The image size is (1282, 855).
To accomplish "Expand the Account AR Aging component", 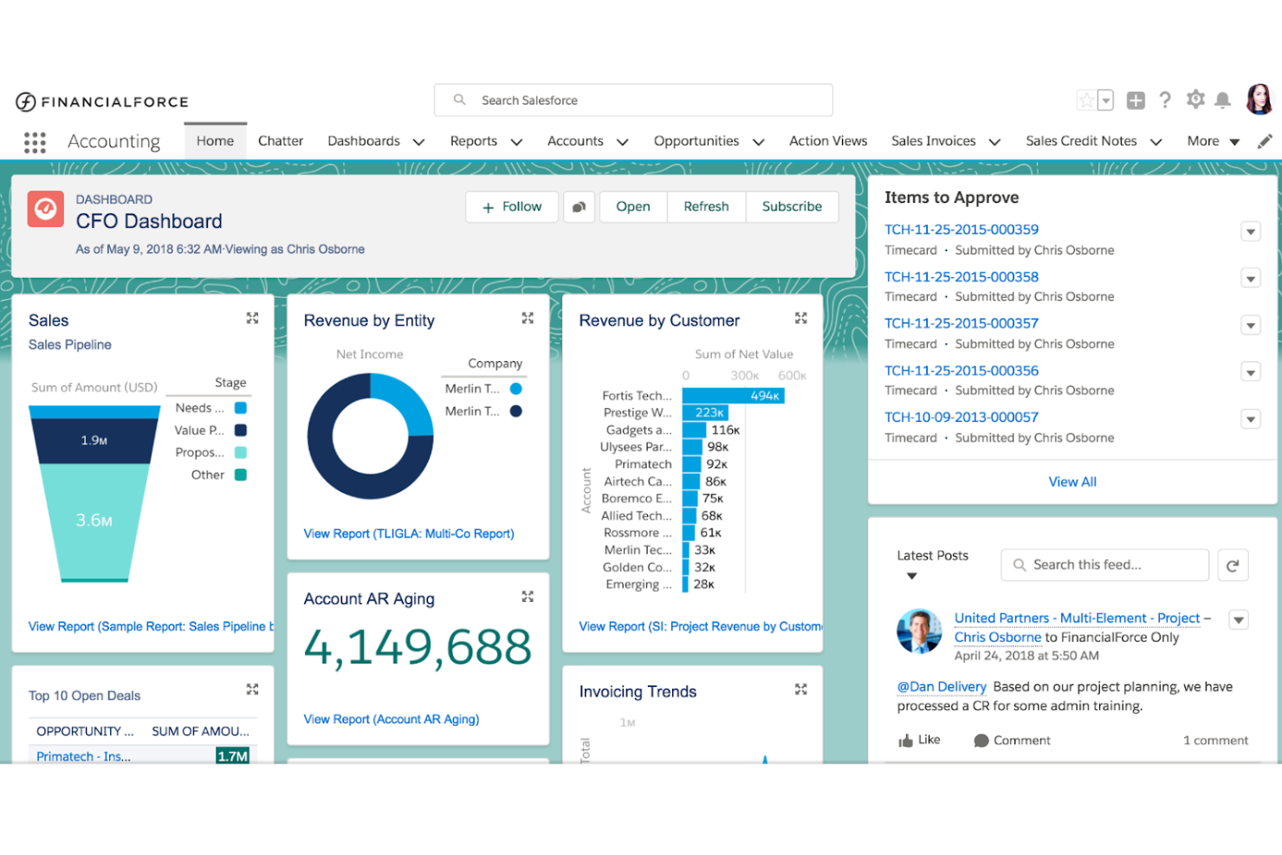I will [528, 596].
